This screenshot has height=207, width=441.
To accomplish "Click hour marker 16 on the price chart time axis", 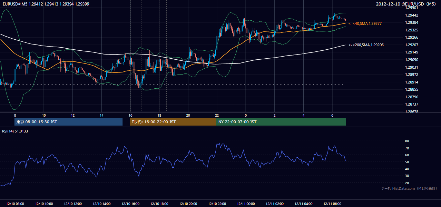I will [x=130, y=115].
